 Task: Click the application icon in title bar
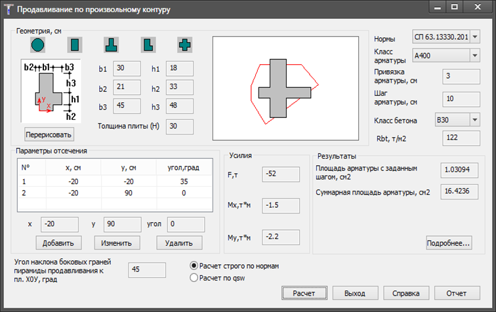click(x=9, y=9)
